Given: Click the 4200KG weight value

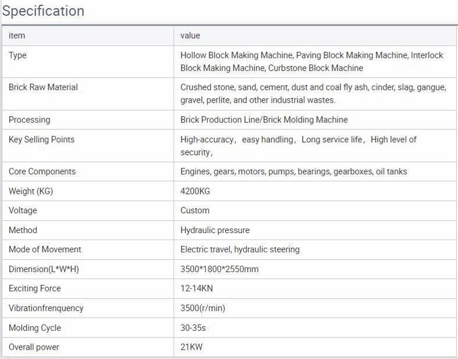Looking at the screenshot, I should [194, 191].
